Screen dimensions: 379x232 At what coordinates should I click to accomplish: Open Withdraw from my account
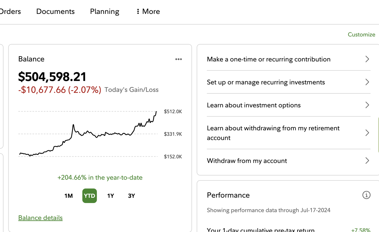289,161
